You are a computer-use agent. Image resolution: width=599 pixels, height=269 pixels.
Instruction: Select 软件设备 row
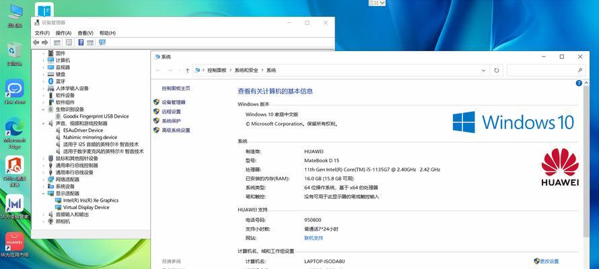[x=65, y=95]
